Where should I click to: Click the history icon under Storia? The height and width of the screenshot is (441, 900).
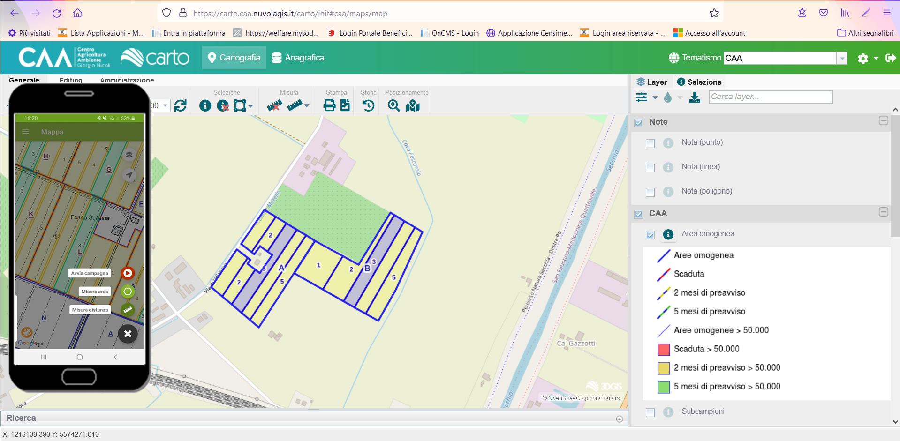[368, 105]
